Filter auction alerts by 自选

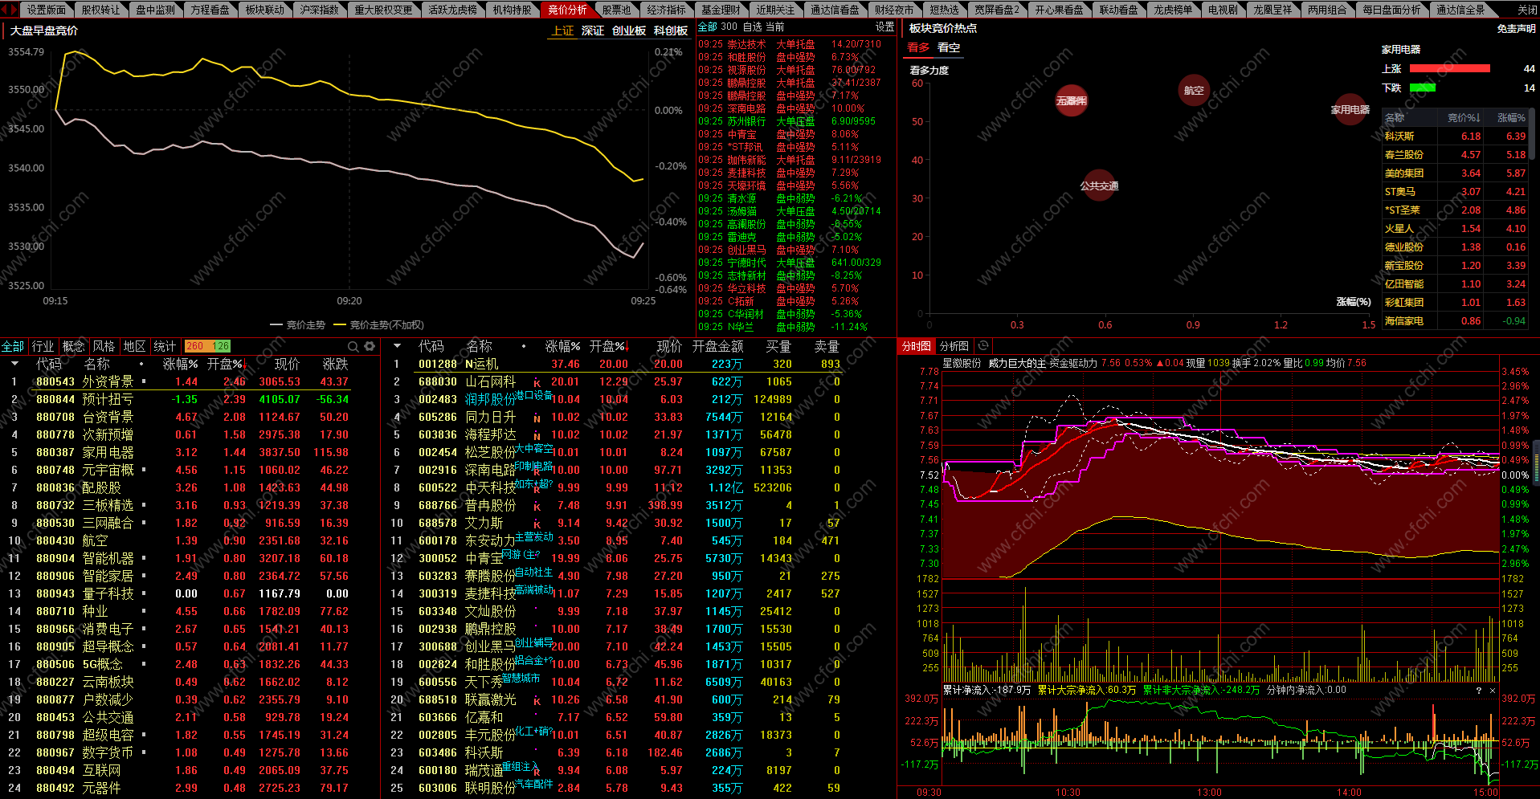pos(752,26)
